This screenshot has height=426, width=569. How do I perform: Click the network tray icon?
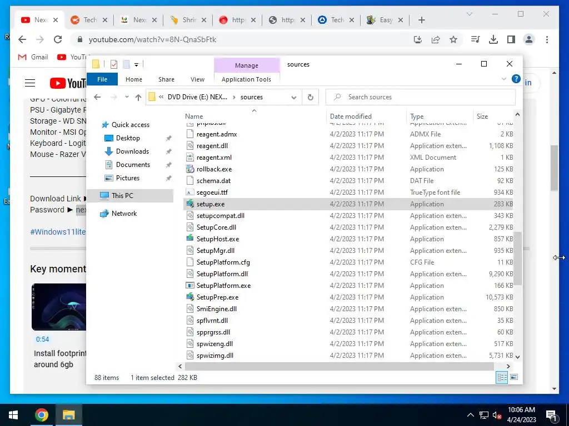[x=484, y=415]
